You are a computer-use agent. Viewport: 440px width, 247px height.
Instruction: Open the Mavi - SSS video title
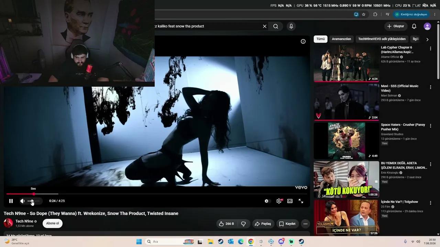click(399, 88)
